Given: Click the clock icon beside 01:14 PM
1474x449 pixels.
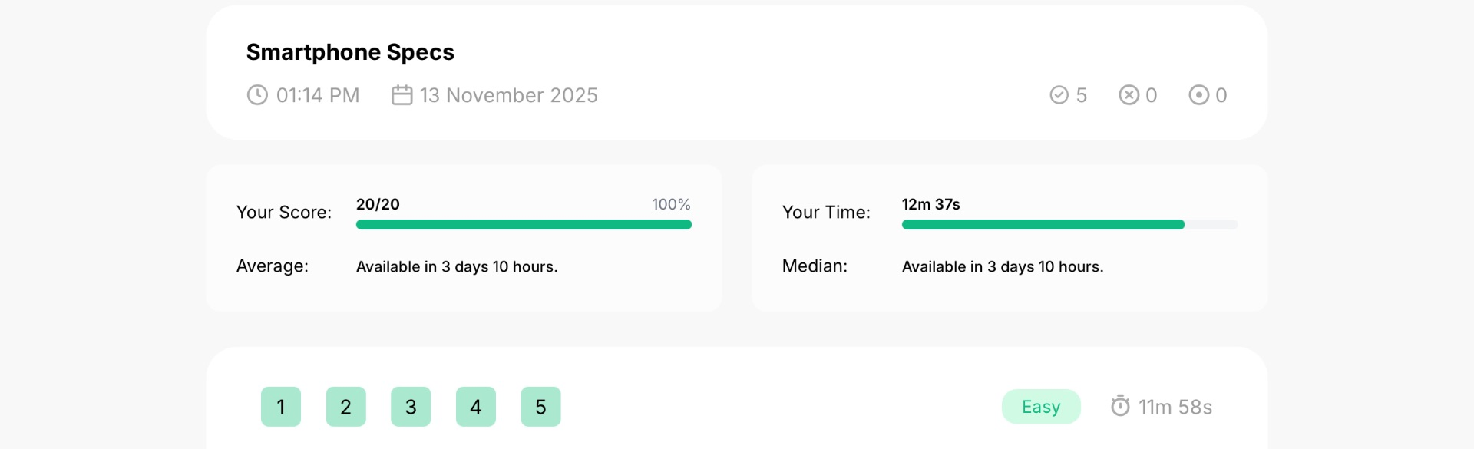Looking at the screenshot, I should (x=257, y=95).
